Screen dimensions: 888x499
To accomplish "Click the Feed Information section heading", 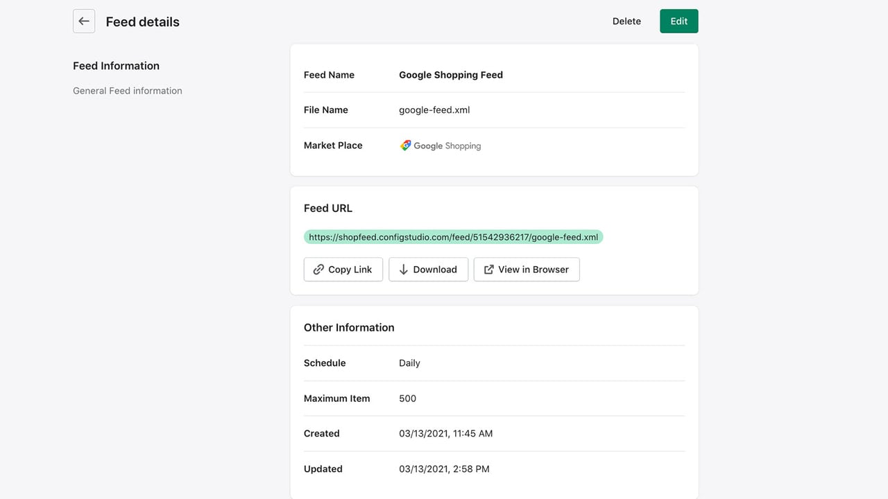I will pyautogui.click(x=116, y=66).
